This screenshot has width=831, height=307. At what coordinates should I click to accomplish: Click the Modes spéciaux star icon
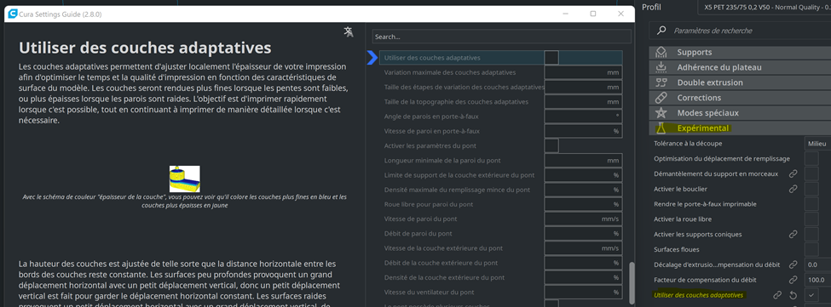(x=661, y=112)
